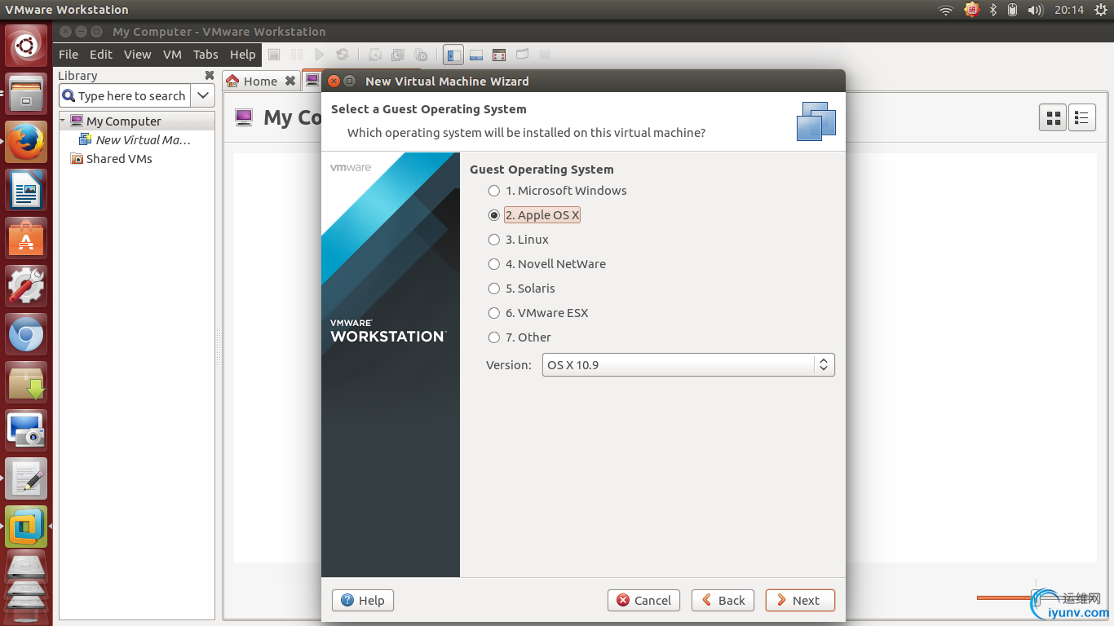
Task: Pick Solaris as the guest OS
Action: coord(521,289)
